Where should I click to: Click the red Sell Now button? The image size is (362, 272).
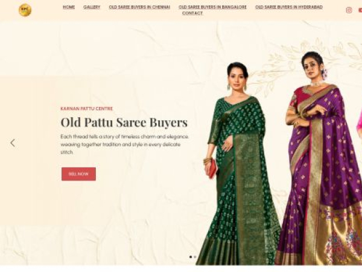[78, 174]
